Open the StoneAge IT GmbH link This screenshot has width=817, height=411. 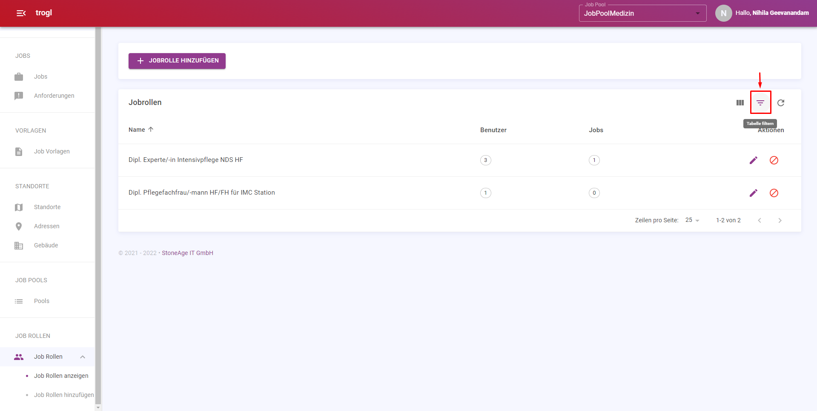pyautogui.click(x=187, y=253)
